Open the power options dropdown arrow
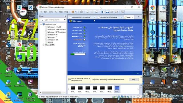 point(76,12)
